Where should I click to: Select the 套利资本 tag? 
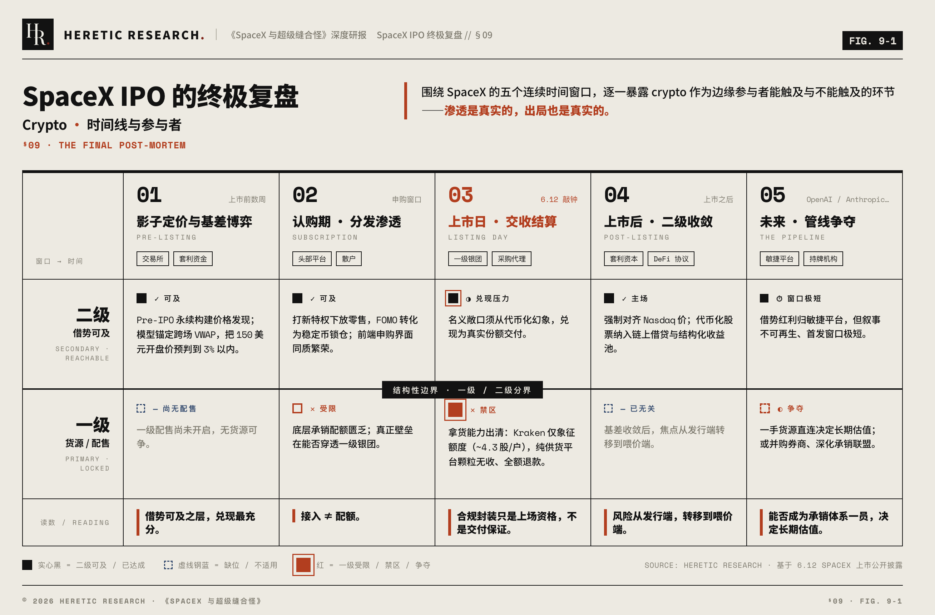[x=623, y=259]
